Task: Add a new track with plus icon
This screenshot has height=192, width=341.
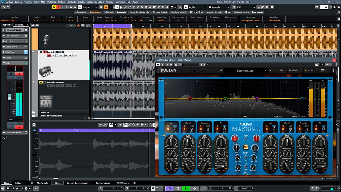Action: (33, 26)
